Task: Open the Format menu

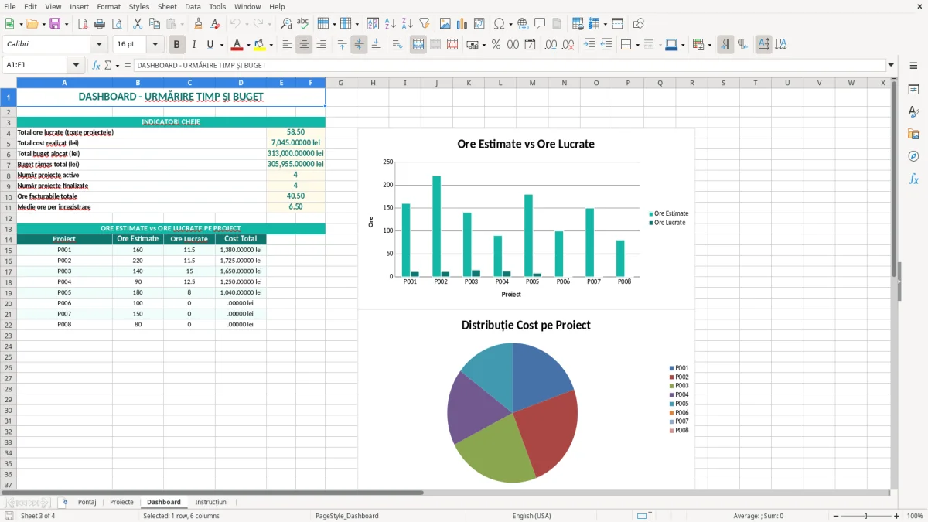Action: coord(109,6)
